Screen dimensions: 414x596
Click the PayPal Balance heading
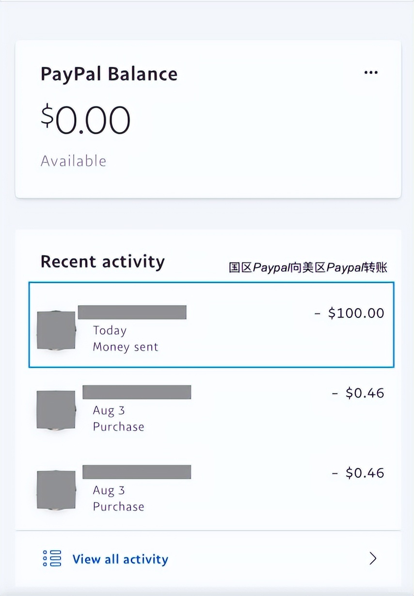(x=109, y=74)
